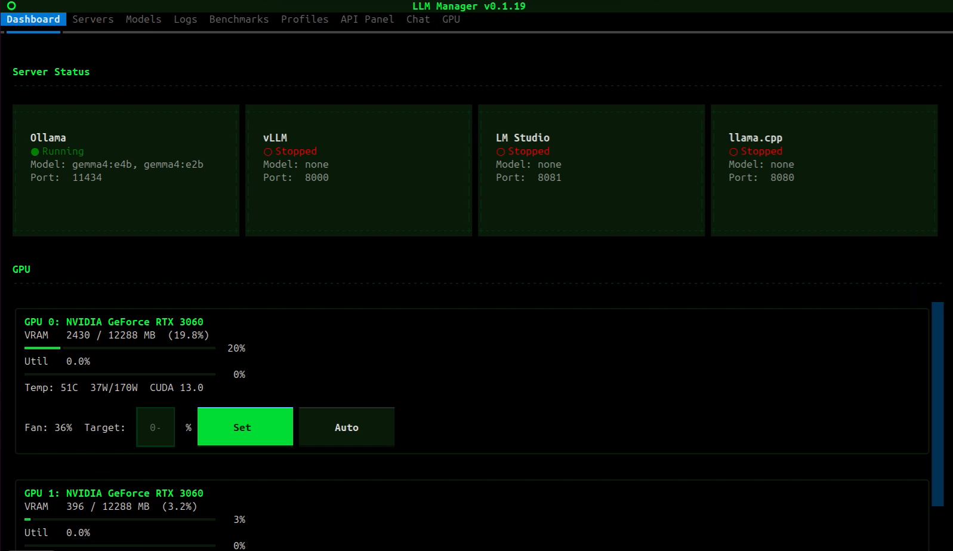Click the CUDA 13.0 label
This screenshot has height=551, width=953.
[x=177, y=387]
